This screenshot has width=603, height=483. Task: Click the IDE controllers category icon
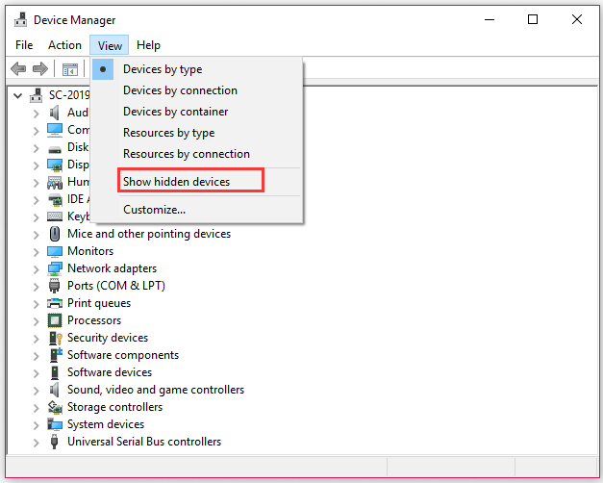[55, 199]
